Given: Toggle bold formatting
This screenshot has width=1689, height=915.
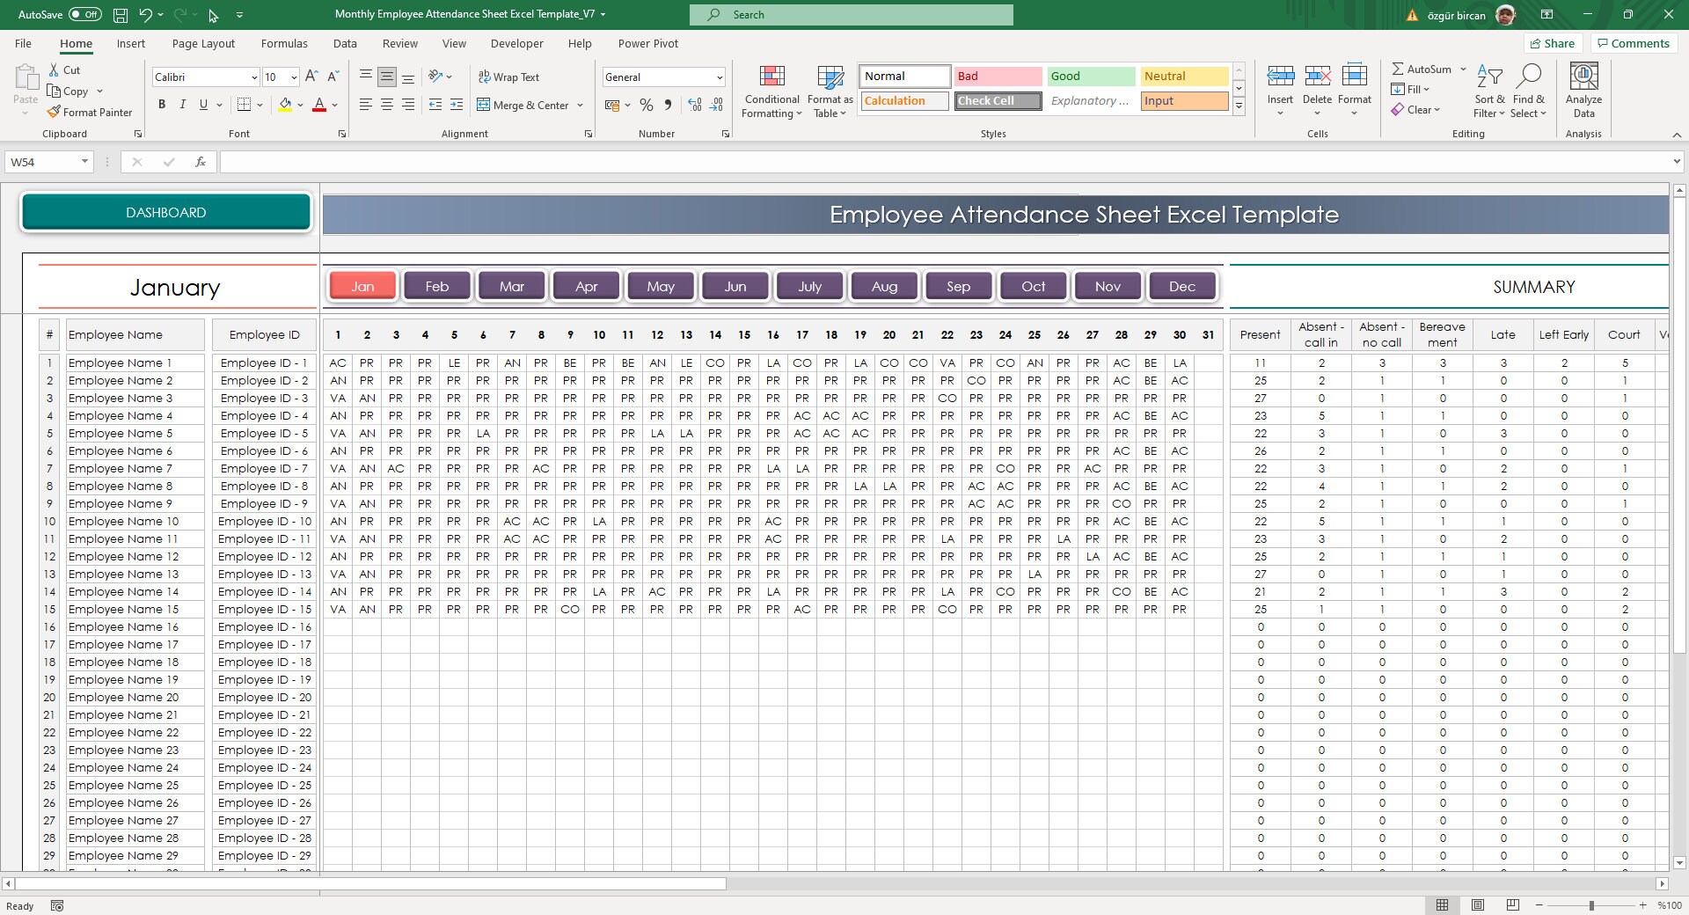Looking at the screenshot, I should [x=162, y=105].
